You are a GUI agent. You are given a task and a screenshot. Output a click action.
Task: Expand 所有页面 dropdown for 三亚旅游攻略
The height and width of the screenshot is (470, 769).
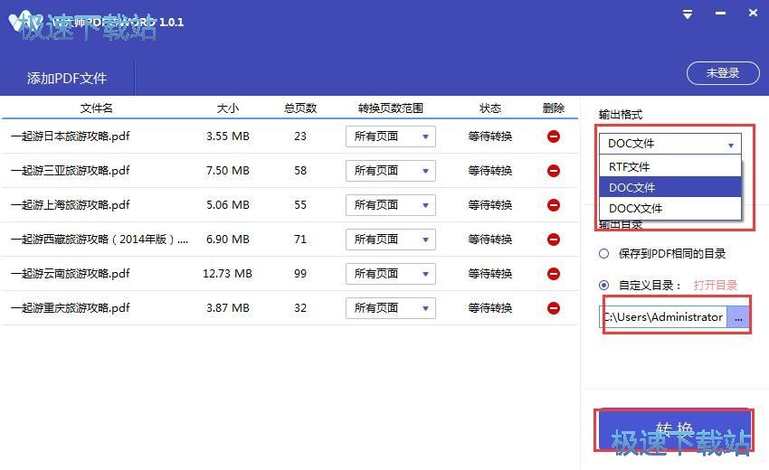(x=391, y=171)
